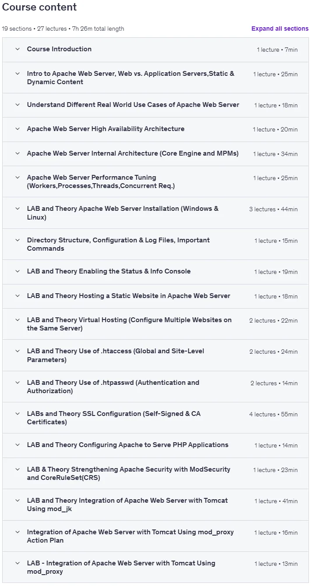Open chevron for Internal Architecture (Core Engine and MPMs)

pos(18,153)
